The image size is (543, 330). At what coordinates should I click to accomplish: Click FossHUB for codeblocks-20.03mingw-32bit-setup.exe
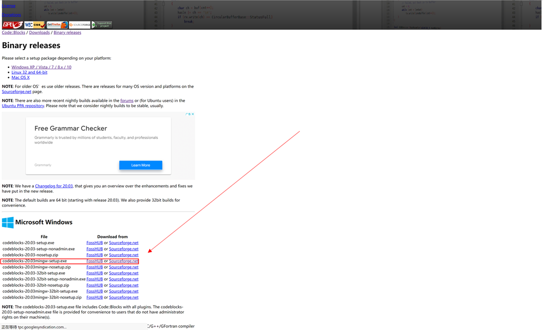click(94, 291)
